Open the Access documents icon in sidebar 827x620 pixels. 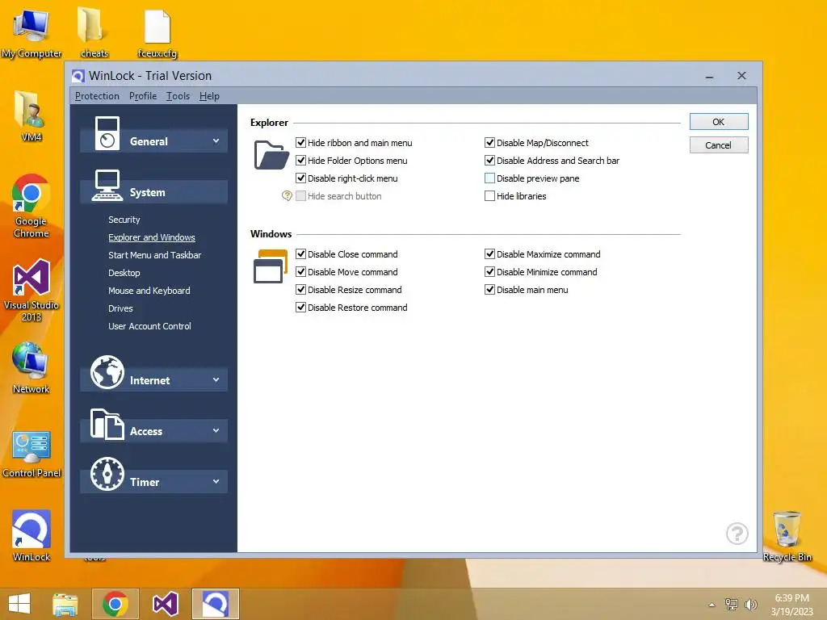point(107,424)
